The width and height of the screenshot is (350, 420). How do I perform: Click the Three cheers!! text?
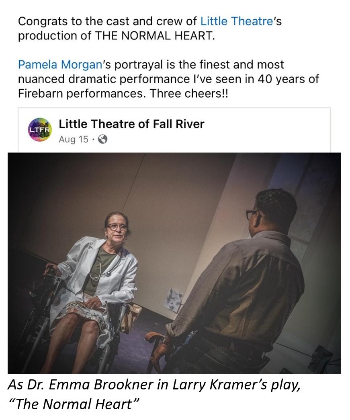click(189, 93)
